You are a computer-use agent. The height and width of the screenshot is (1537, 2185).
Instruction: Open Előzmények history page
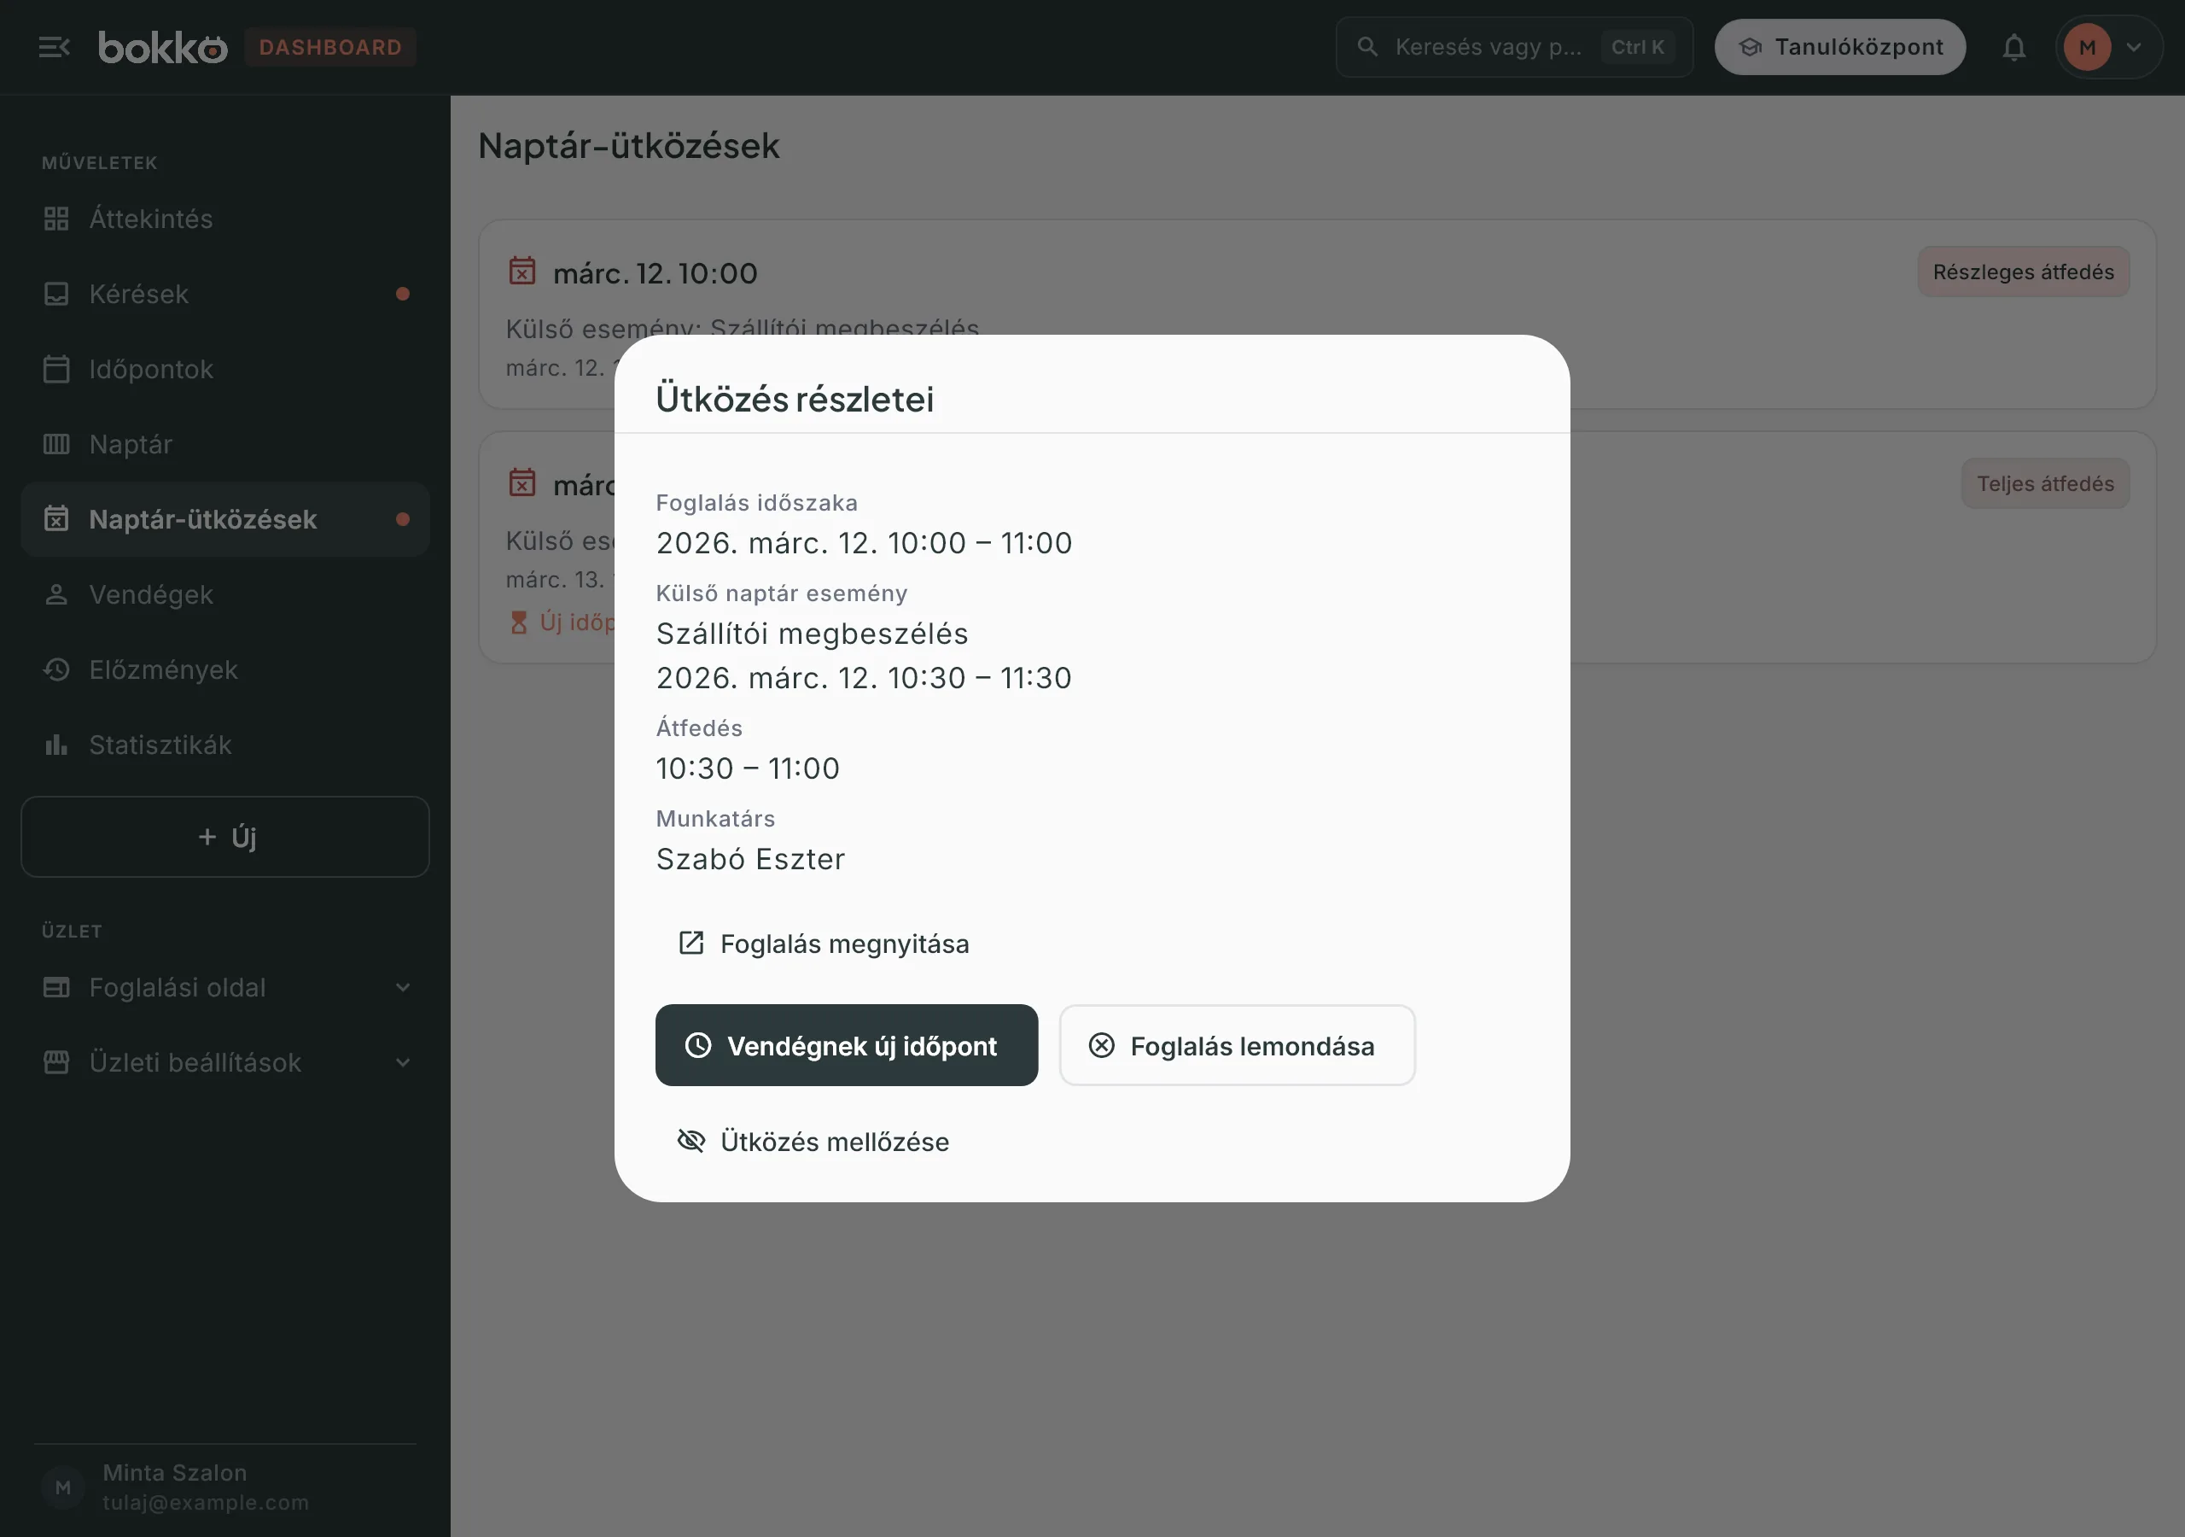pos(224,669)
